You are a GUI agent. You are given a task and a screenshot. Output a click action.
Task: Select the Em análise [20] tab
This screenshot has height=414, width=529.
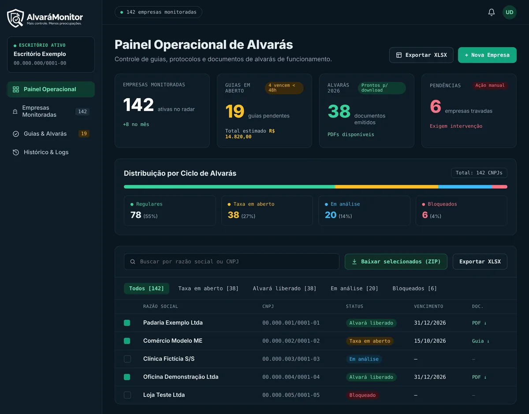pyautogui.click(x=354, y=288)
